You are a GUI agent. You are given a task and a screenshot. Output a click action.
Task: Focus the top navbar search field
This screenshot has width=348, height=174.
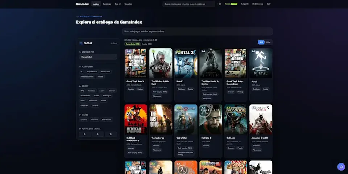(188, 4)
